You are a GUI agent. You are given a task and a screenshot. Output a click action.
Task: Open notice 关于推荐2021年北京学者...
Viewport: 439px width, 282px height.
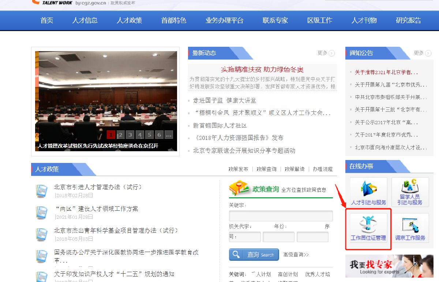tap(386, 72)
